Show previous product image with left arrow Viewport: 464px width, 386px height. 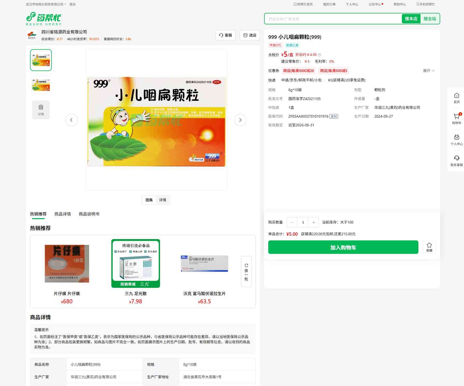point(71,120)
